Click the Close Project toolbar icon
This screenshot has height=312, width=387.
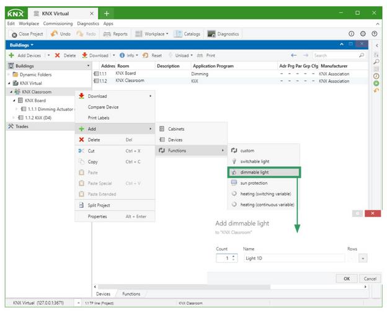pyautogui.click(x=14, y=33)
